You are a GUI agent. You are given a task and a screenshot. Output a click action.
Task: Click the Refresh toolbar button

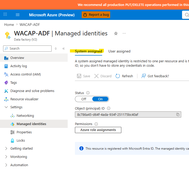point(124,76)
